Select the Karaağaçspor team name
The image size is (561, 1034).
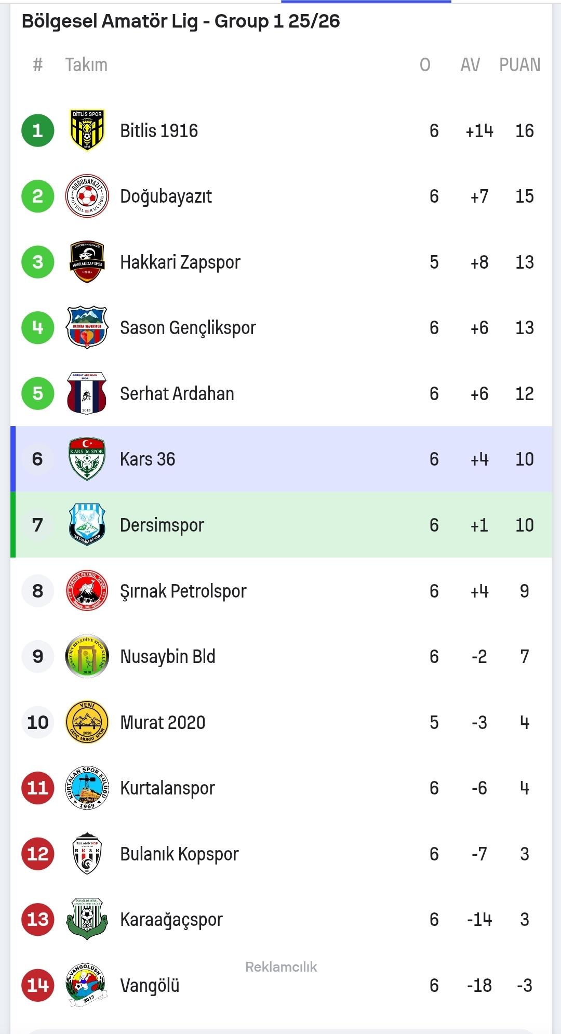171,920
